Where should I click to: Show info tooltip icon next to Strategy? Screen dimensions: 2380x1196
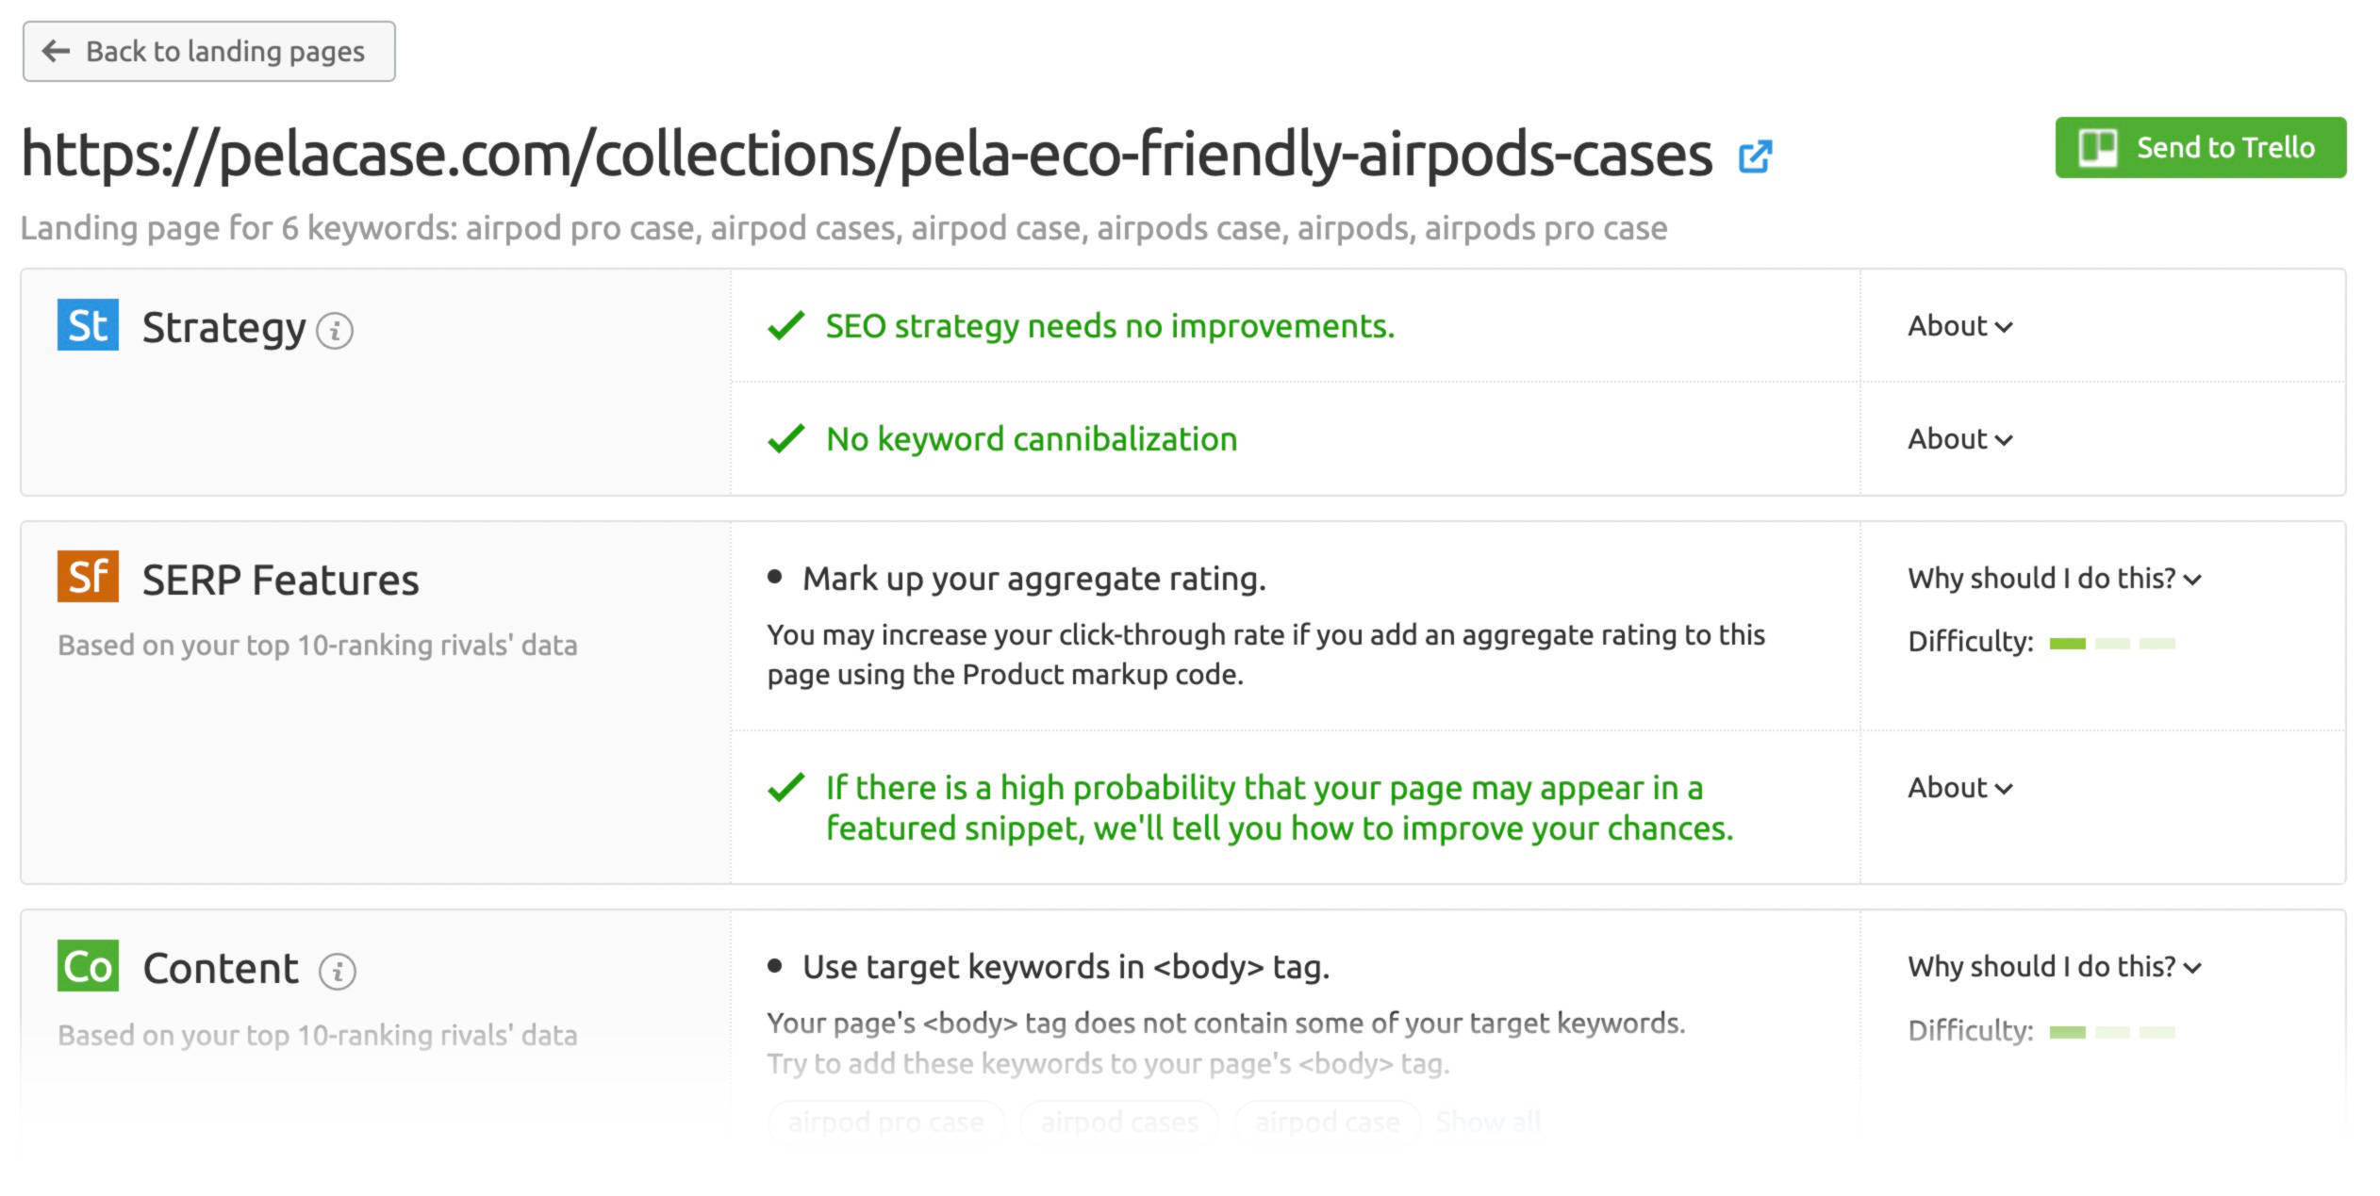(335, 331)
